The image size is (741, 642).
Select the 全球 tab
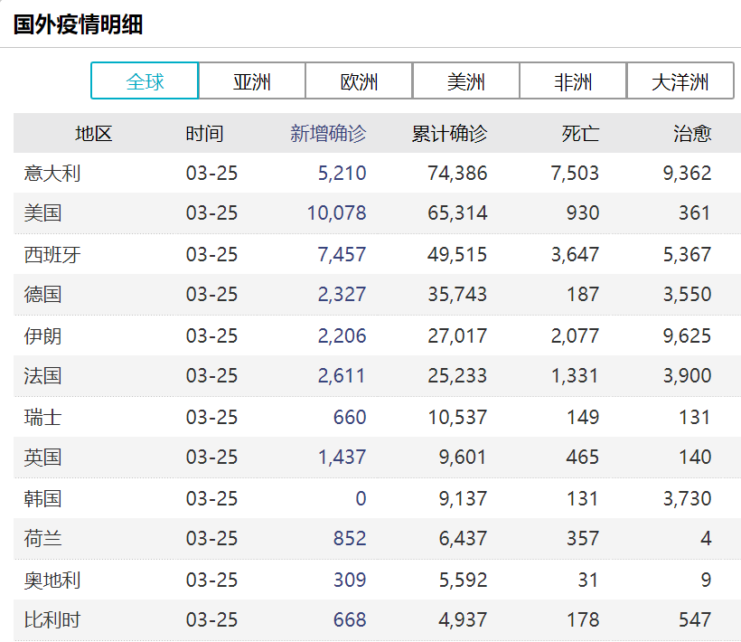point(145,80)
